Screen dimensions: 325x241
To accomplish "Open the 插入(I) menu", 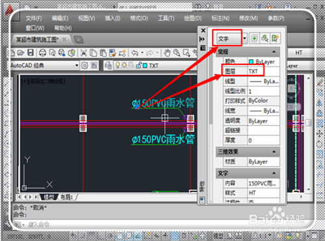I will pyautogui.click(x=112, y=18).
